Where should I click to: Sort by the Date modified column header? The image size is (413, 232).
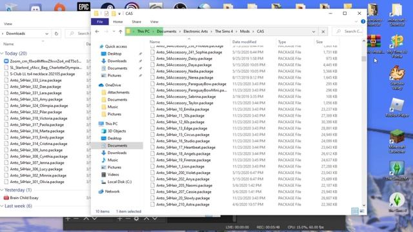coord(244,42)
